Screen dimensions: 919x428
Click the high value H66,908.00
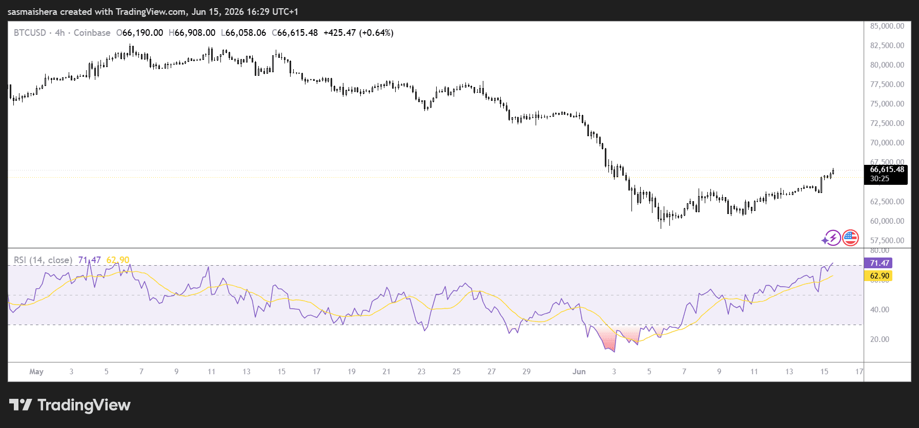point(192,33)
